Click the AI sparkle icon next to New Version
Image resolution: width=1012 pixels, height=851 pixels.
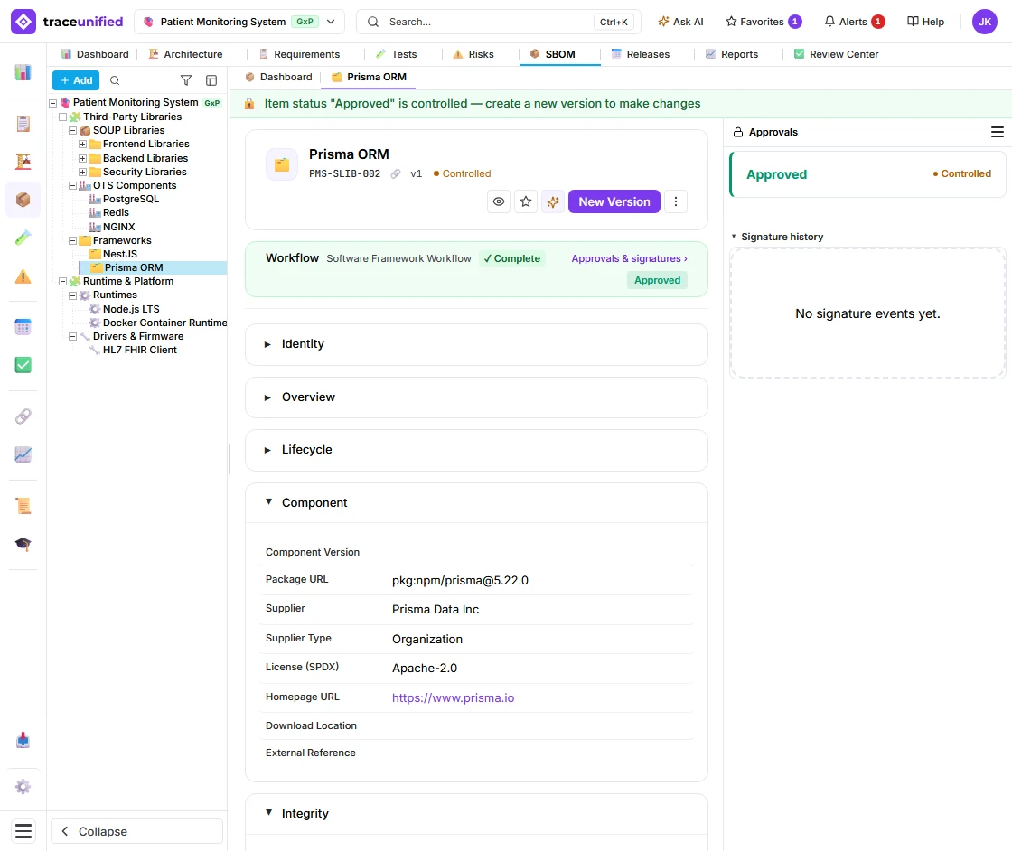(553, 202)
